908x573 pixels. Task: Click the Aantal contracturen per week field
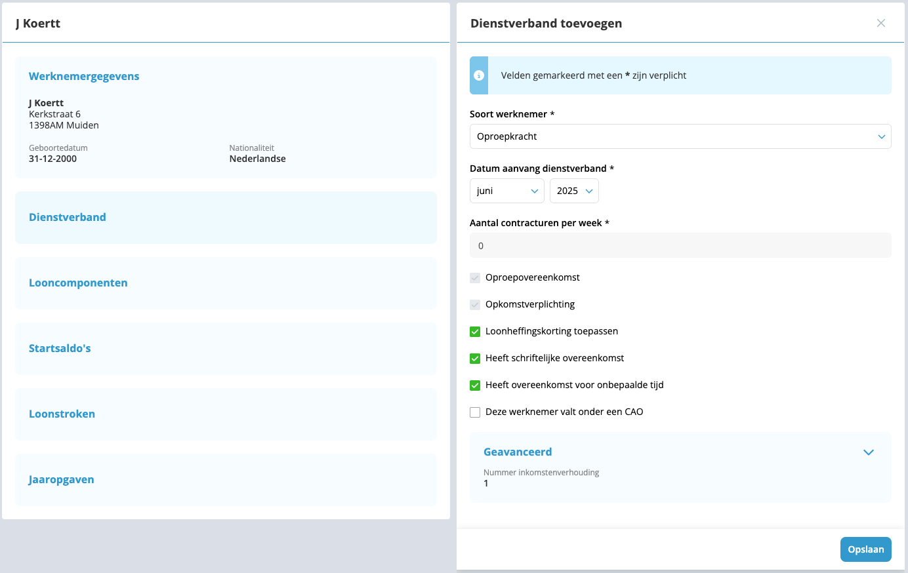point(680,246)
